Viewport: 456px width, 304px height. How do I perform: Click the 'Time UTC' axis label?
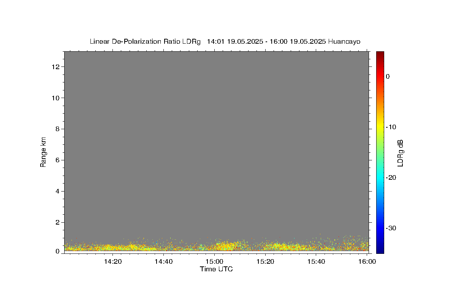click(x=216, y=269)
